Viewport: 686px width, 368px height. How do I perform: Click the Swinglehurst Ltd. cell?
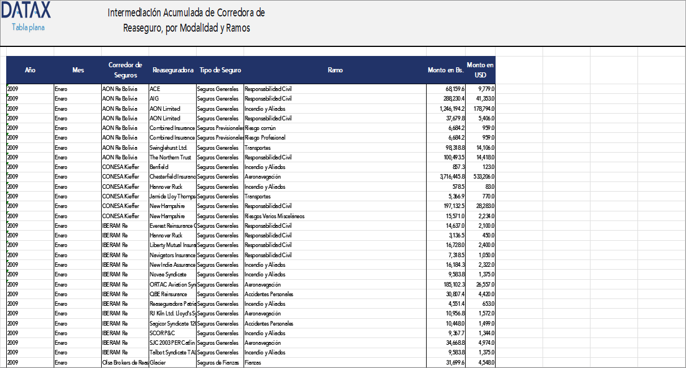click(x=168, y=148)
